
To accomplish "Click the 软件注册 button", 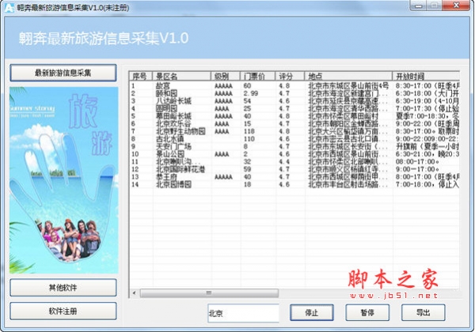I will (63, 311).
